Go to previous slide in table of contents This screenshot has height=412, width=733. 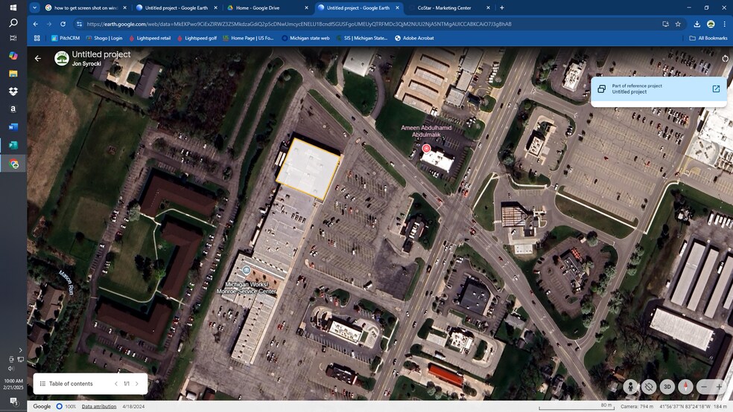point(116,384)
